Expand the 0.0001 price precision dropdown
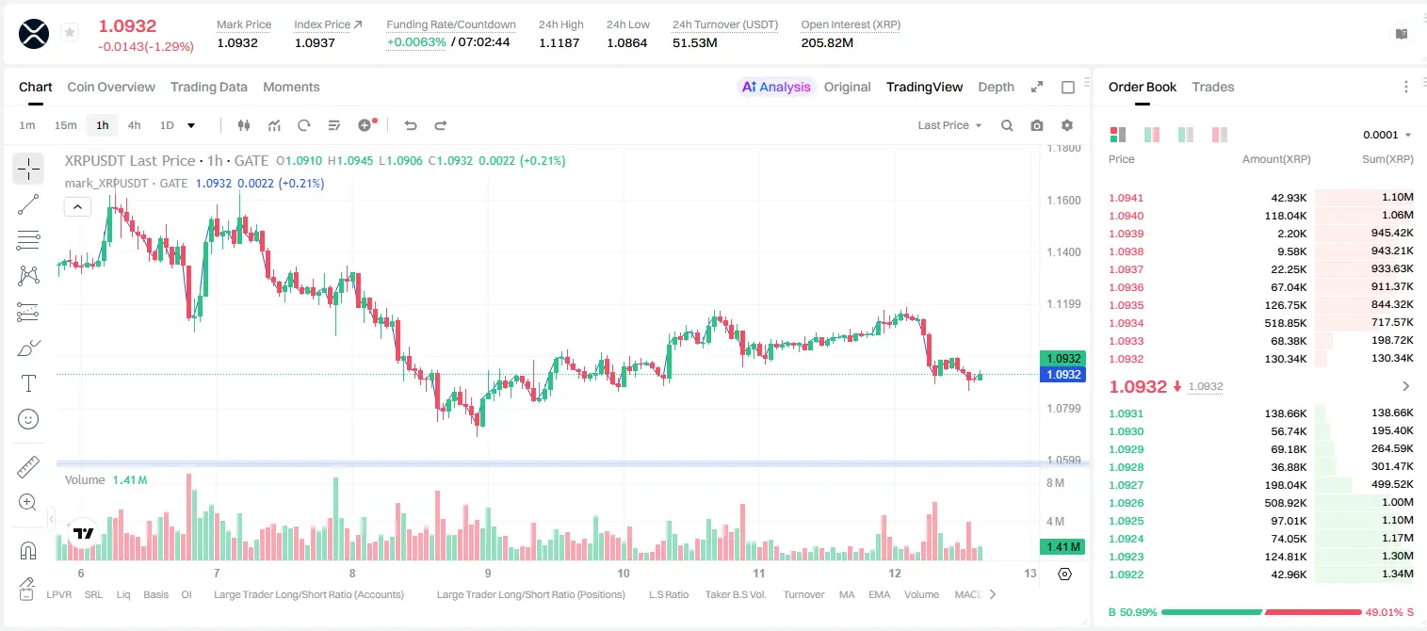 [x=1387, y=135]
